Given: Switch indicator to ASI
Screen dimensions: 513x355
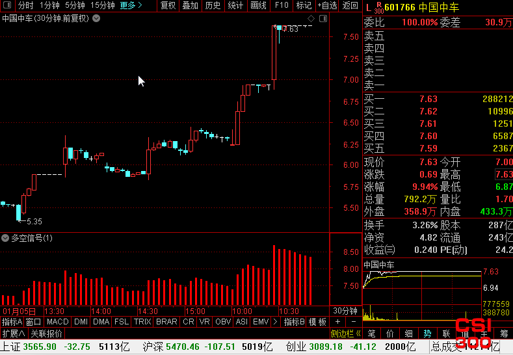Looking at the screenshot, I should tap(242, 322).
